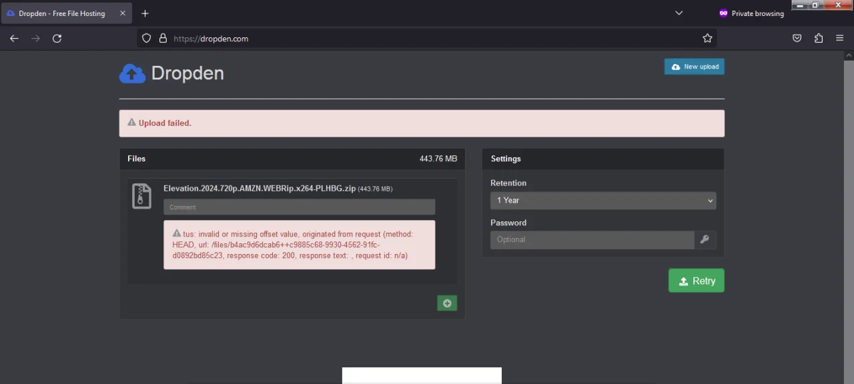The image size is (854, 384).
Task: Close the Dropden tab
Action: [x=122, y=13]
